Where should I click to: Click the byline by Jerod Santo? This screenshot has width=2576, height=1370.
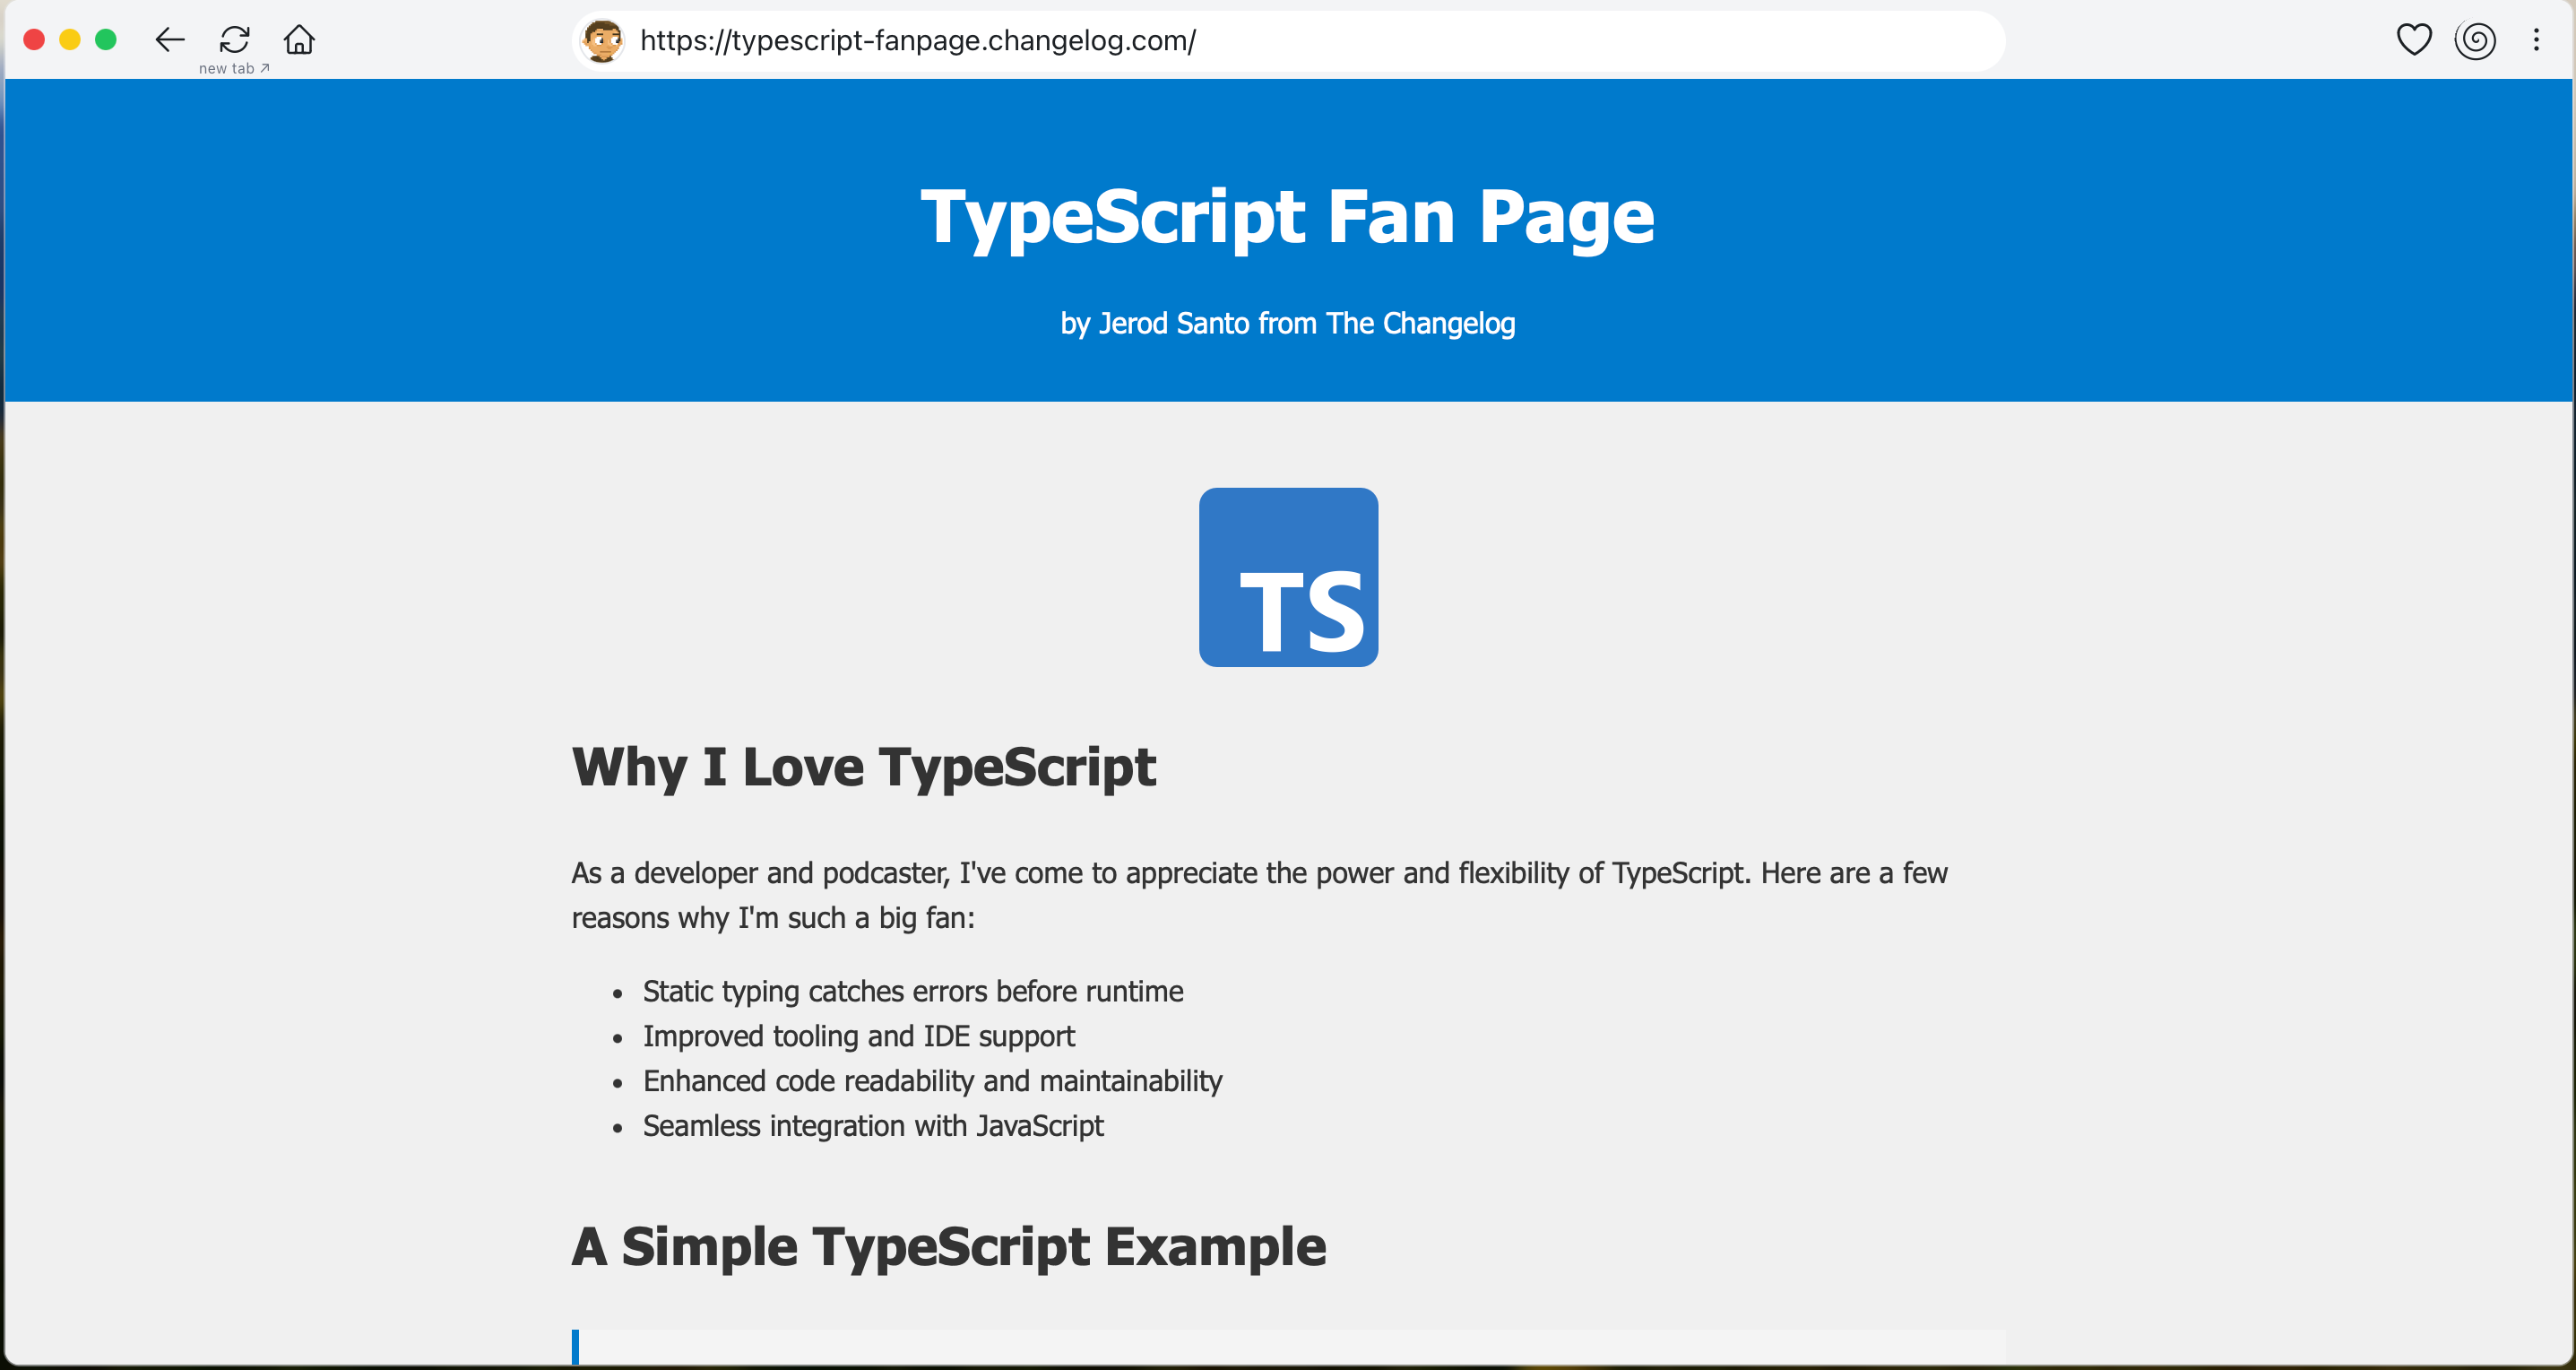(1288, 323)
